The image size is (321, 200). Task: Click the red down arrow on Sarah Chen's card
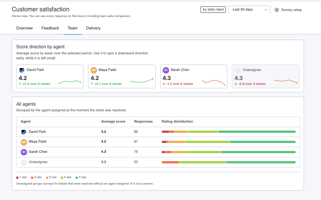[164, 84]
